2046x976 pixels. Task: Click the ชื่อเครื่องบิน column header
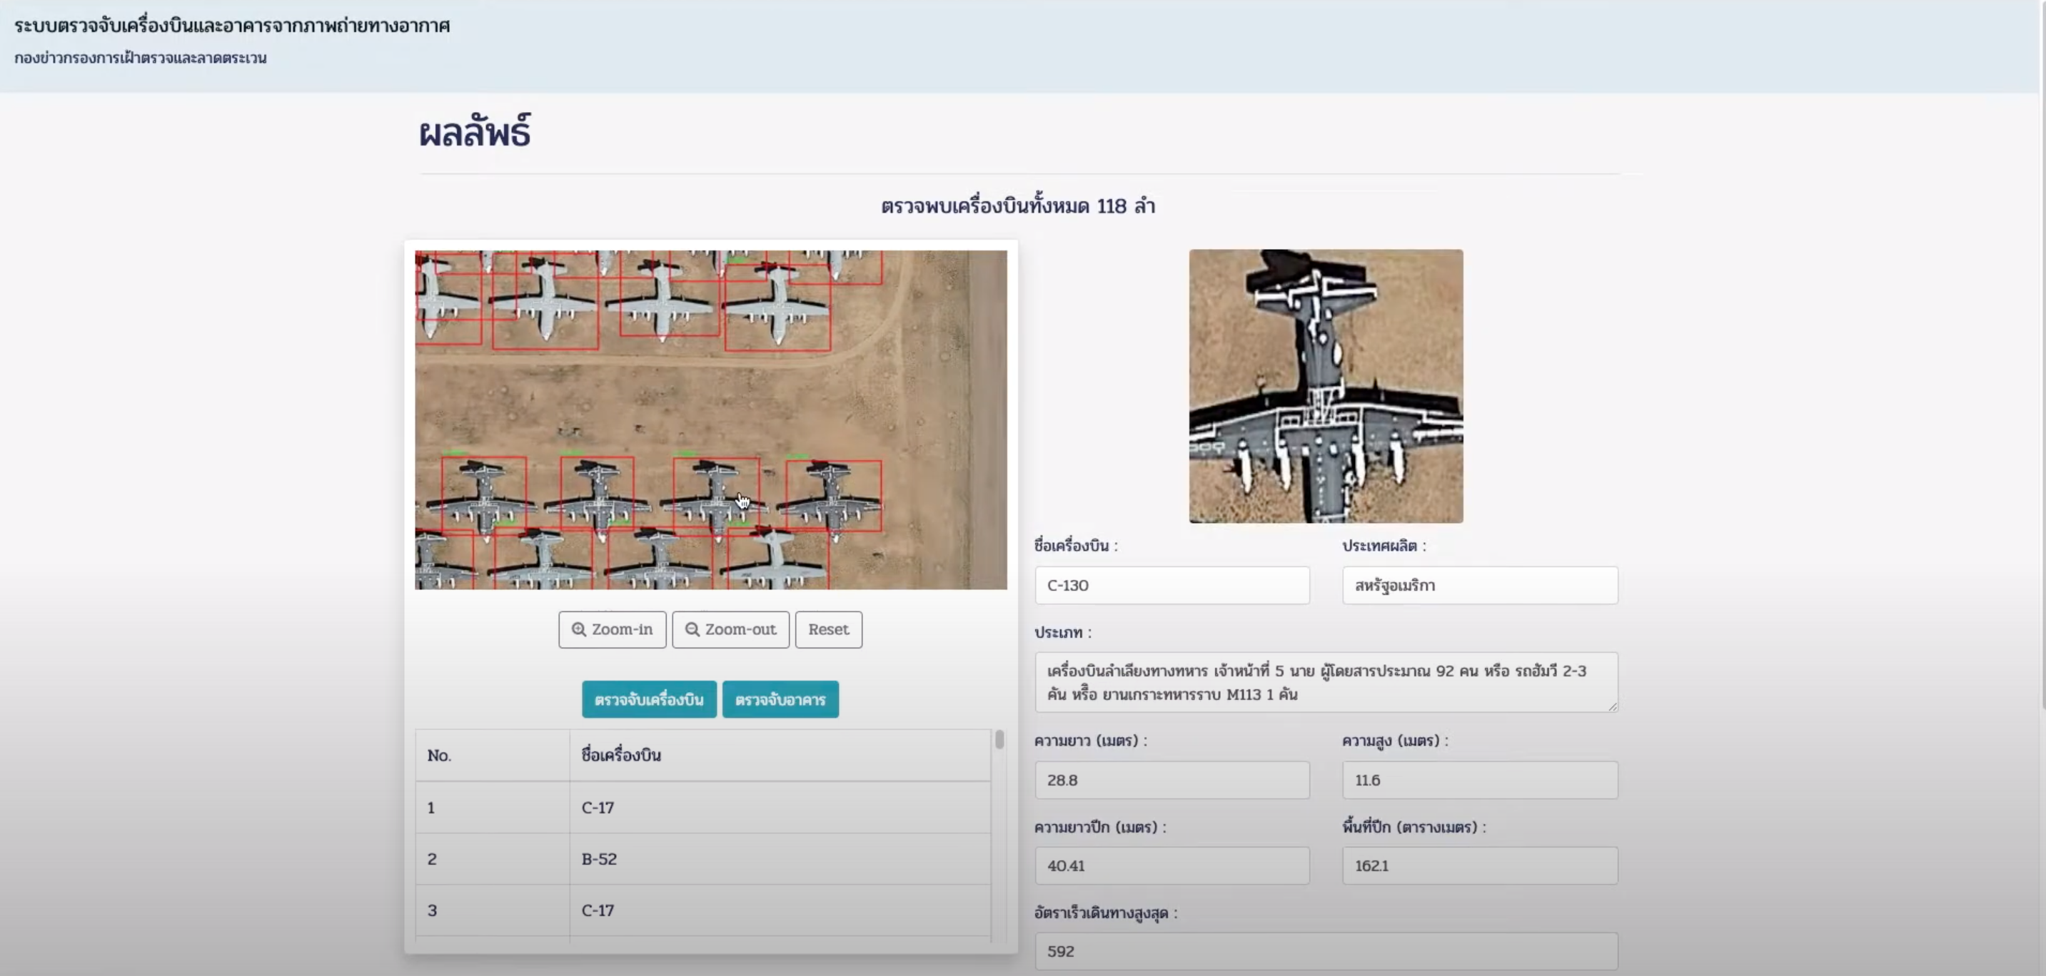tap(780, 756)
